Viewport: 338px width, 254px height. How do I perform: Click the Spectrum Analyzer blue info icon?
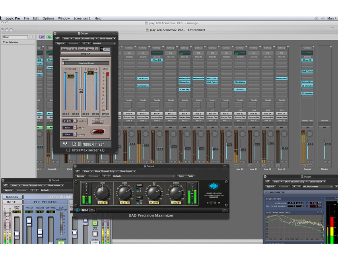tap(321, 212)
